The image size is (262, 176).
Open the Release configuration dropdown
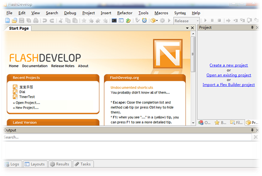[x=186, y=21]
